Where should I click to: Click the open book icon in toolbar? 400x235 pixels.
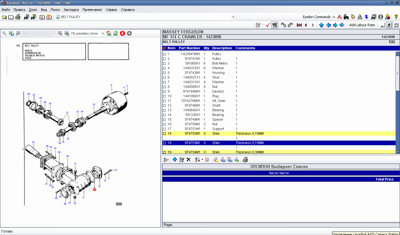tap(11, 17)
